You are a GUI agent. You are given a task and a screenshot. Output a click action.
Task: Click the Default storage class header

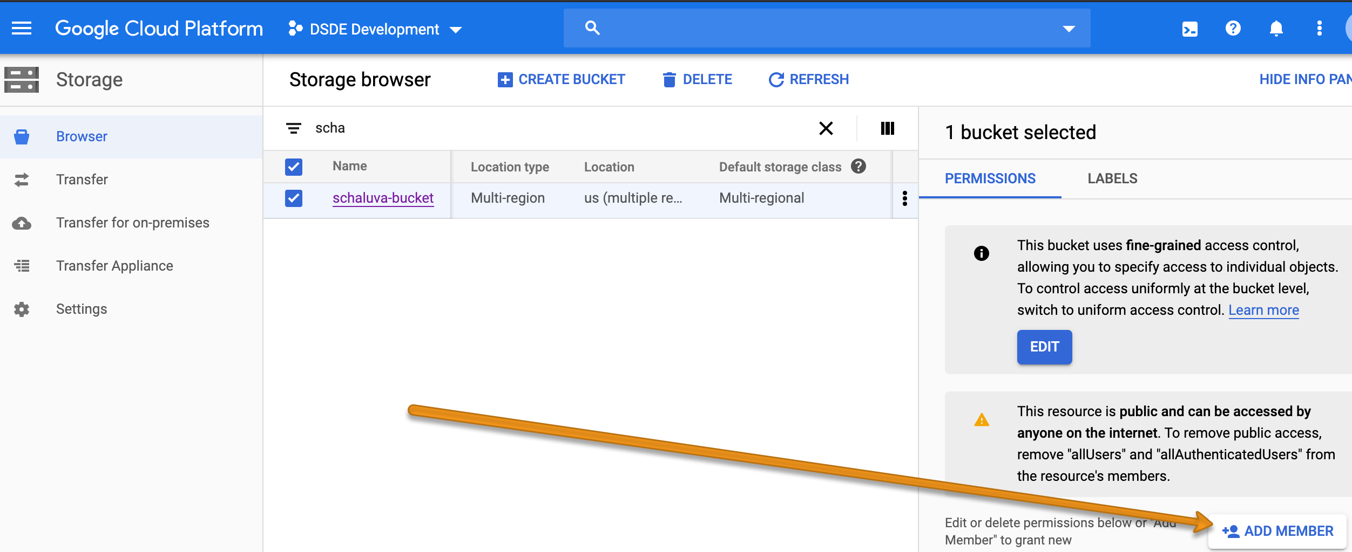click(780, 167)
